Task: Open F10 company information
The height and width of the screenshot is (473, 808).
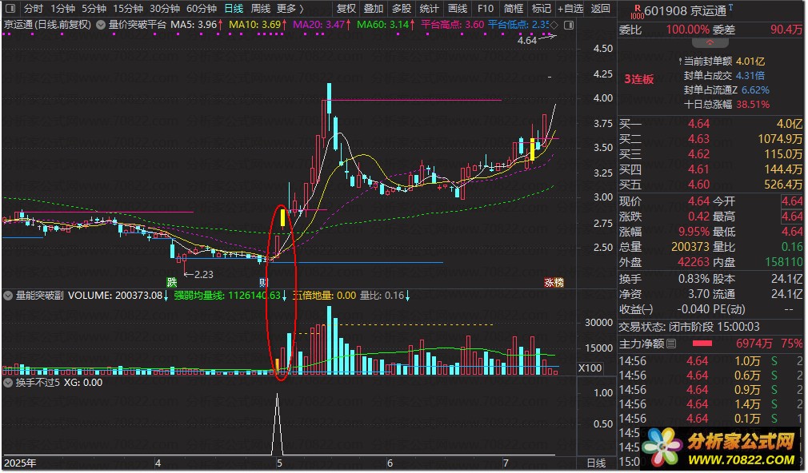Action: coord(485,8)
